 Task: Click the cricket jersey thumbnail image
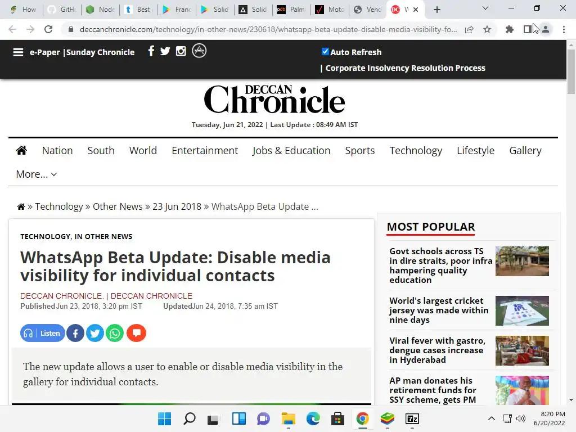click(x=522, y=310)
